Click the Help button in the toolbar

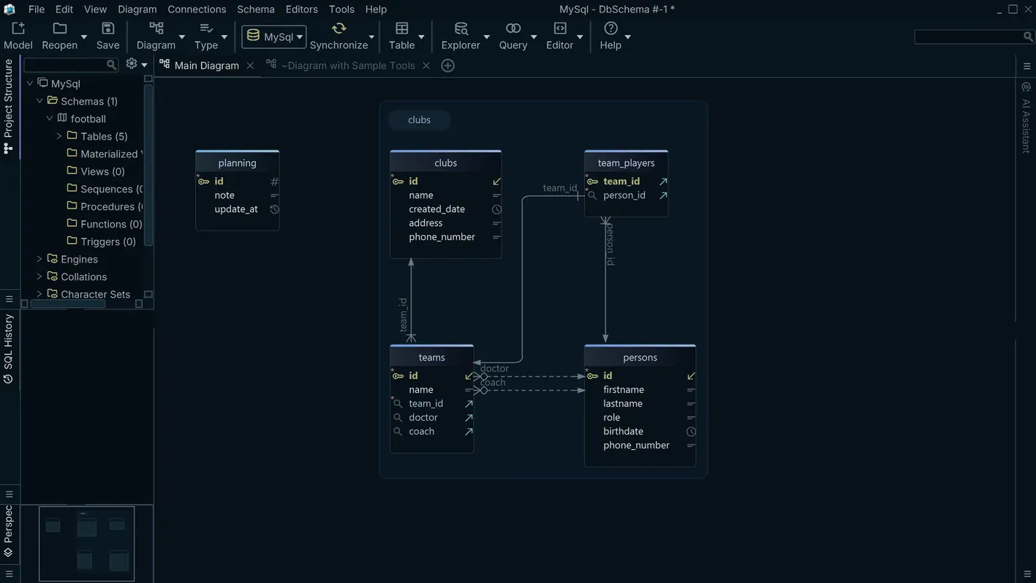pos(611,33)
